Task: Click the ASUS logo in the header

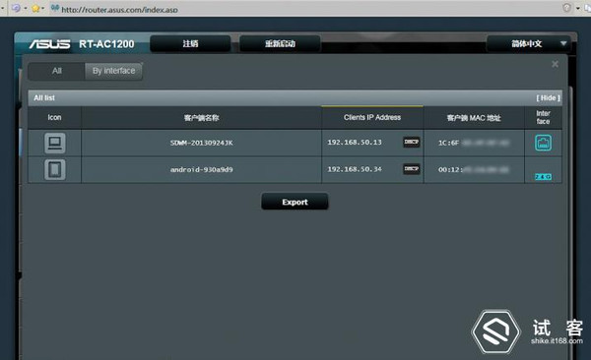Action: pyautogui.click(x=49, y=44)
